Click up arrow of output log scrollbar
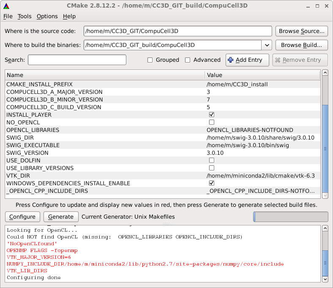333x288 pixels. pyautogui.click(x=325, y=229)
